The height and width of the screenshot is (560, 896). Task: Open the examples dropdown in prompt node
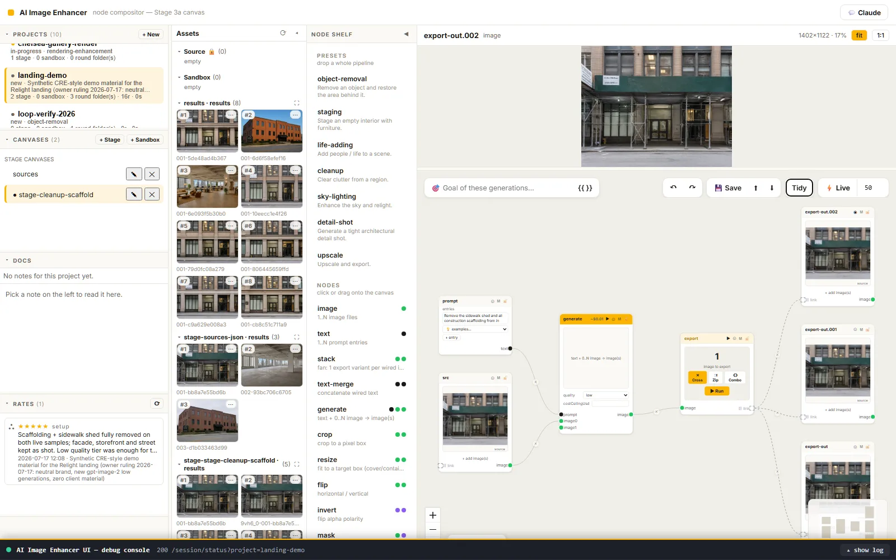click(475, 329)
